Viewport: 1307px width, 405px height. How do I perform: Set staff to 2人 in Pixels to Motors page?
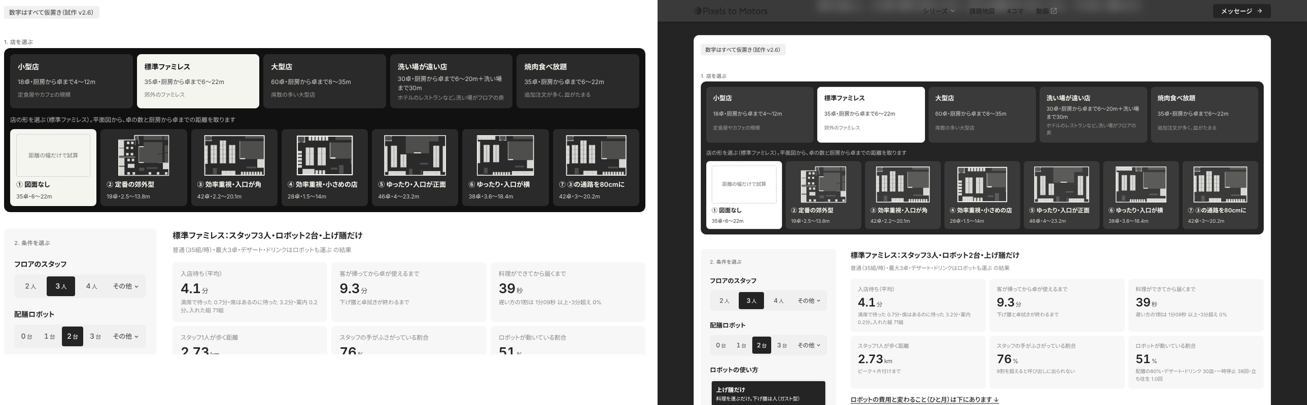tap(724, 301)
